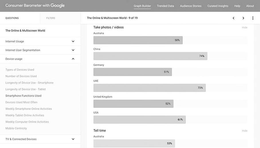This screenshot has height=148, width=260.
Task: Switch to the Questions tab
Action: 12,18
